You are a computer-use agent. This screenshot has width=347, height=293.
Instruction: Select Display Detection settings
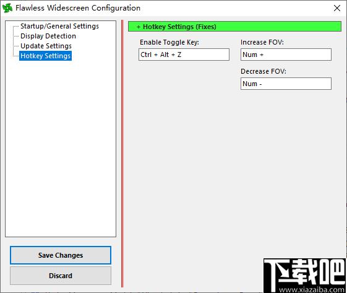pos(48,36)
